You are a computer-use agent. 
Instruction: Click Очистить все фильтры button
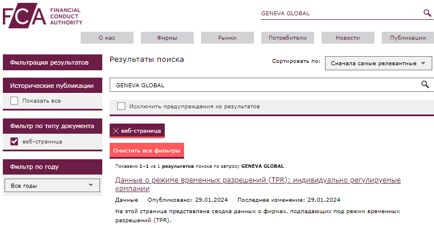(x=147, y=150)
